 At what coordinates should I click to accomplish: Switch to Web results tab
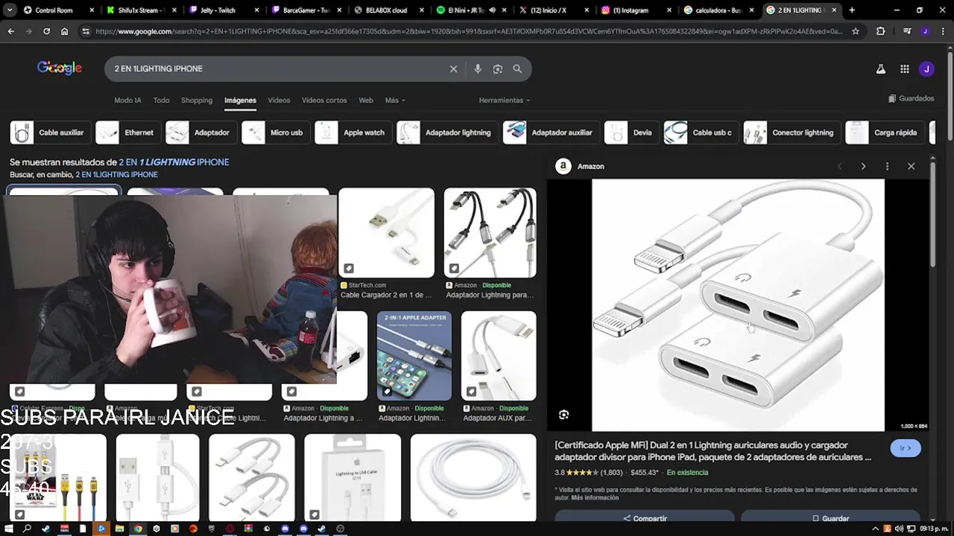coord(366,100)
